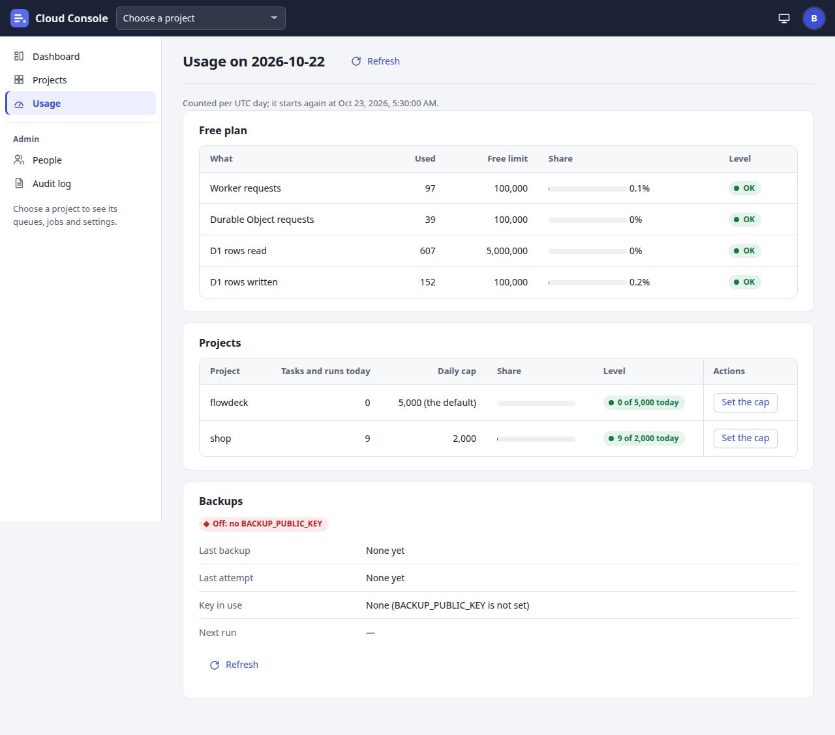
Task: Select the Usage sidebar item
Action: pos(81,104)
